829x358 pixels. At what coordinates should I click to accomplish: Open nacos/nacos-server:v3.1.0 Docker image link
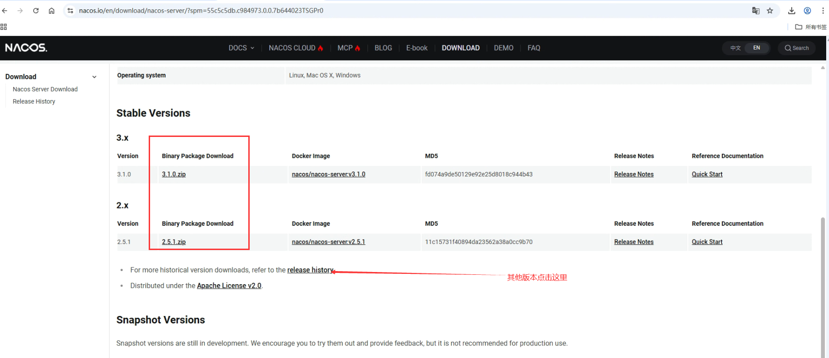coord(329,174)
